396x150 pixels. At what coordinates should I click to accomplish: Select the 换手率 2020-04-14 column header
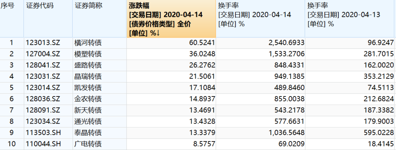[260, 19]
